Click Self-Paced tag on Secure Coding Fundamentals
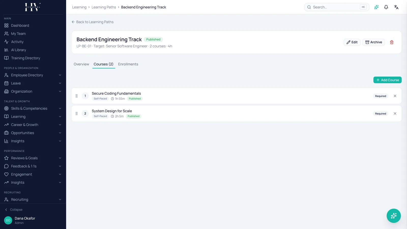Viewport: 407px width, 229px height. [100, 99]
